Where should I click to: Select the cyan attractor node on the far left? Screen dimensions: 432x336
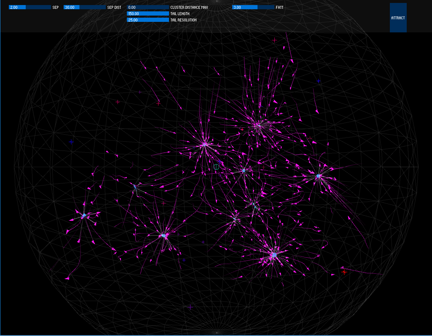point(85,215)
